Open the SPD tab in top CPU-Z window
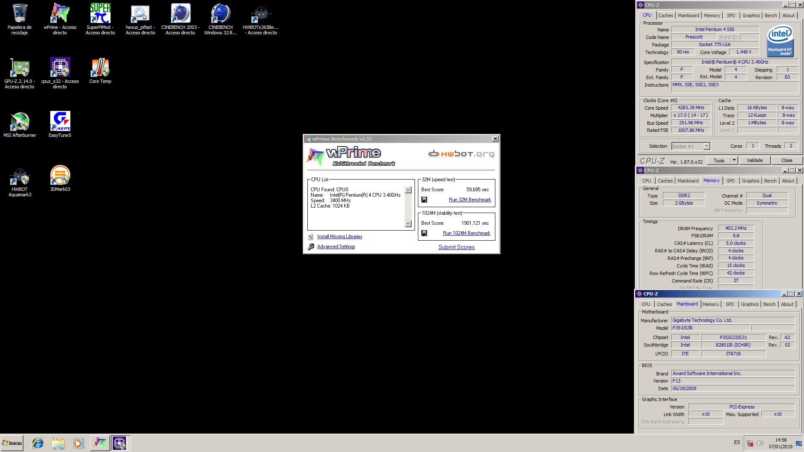Image resolution: width=804 pixels, height=452 pixels. pyautogui.click(x=731, y=15)
